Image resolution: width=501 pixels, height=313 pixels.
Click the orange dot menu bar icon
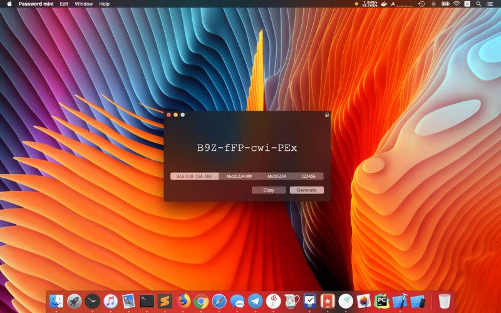click(x=356, y=4)
